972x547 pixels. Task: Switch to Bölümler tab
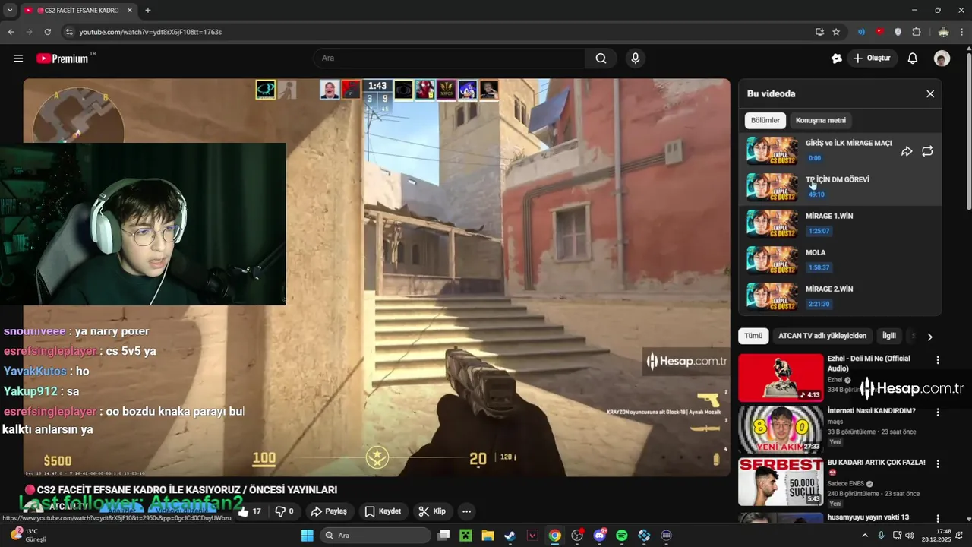[765, 120]
